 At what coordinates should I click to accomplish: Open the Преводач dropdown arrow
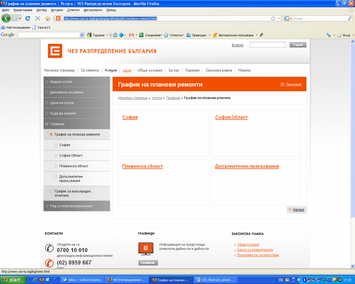(210, 35)
